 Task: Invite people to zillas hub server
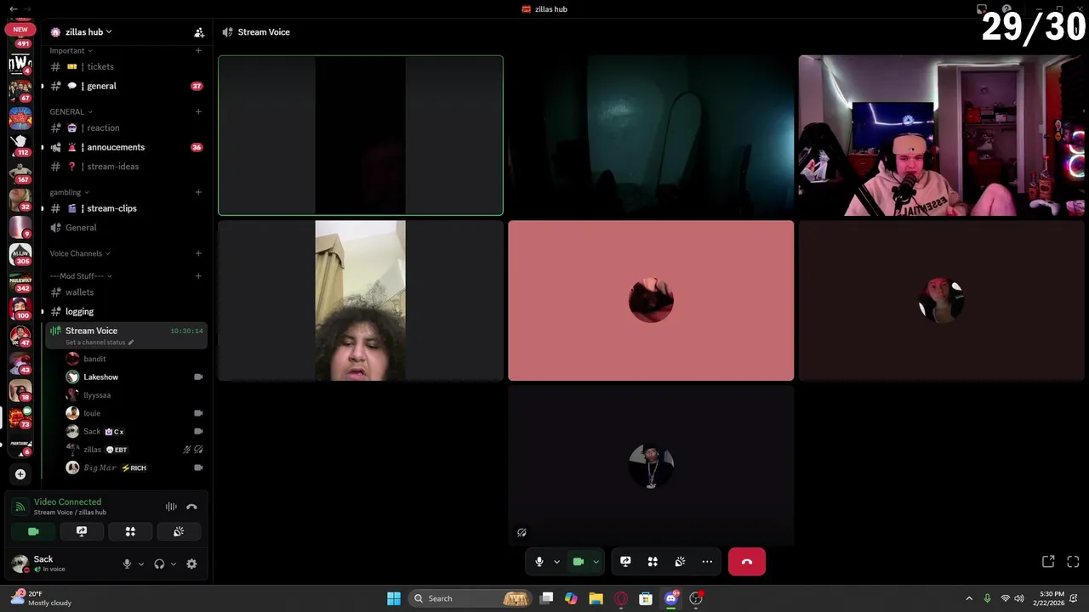coord(199,32)
